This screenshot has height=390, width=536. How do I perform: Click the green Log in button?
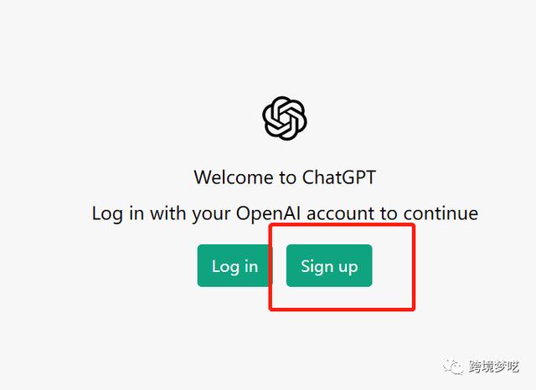[x=234, y=265]
